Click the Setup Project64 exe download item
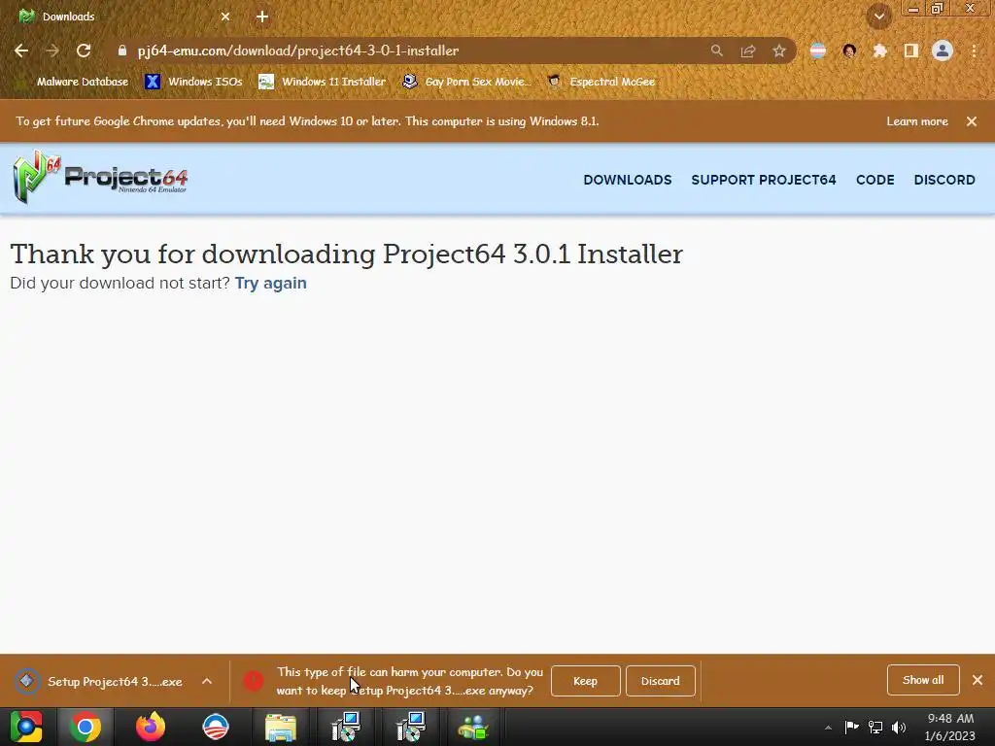Screen dimensions: 995x746 pos(100,681)
